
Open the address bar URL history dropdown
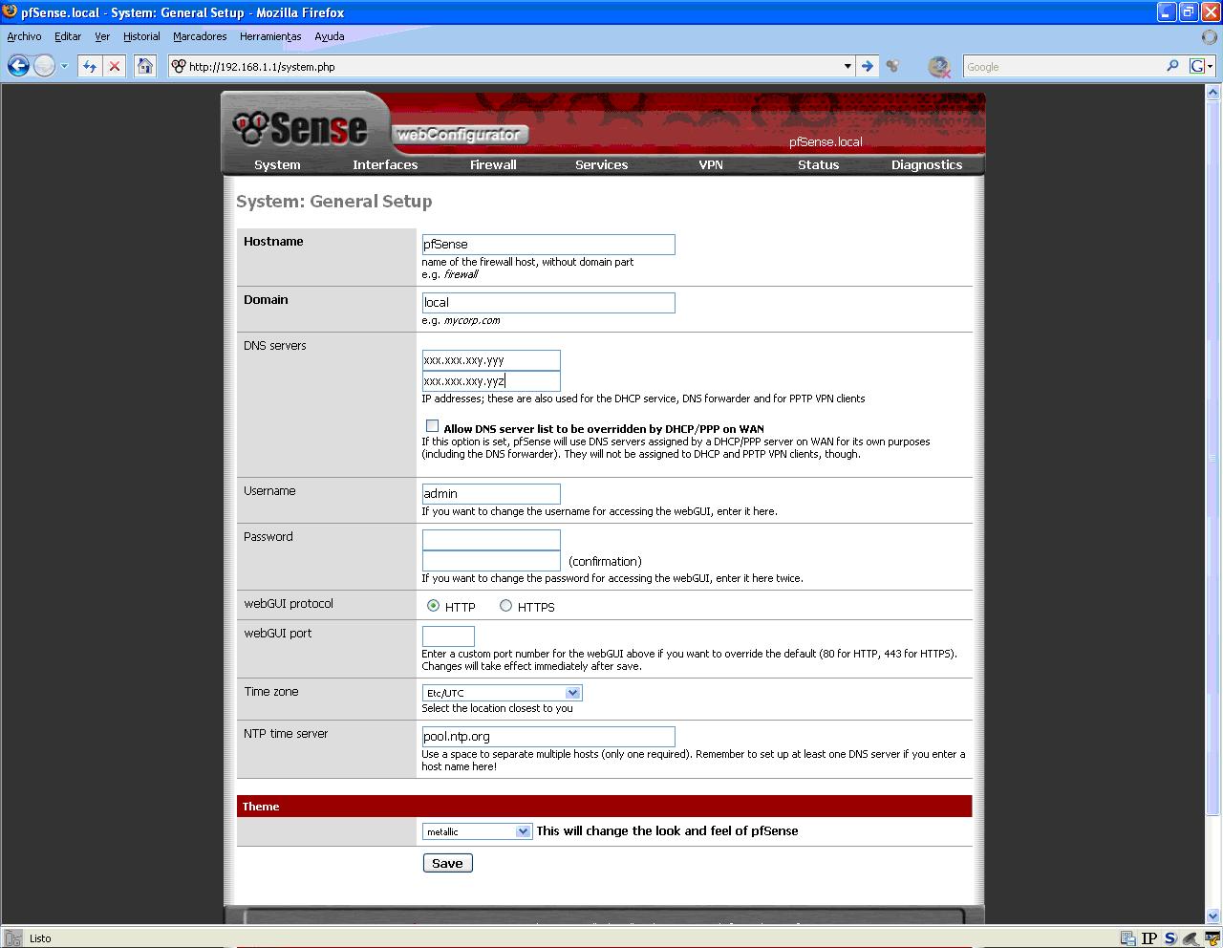click(x=847, y=66)
